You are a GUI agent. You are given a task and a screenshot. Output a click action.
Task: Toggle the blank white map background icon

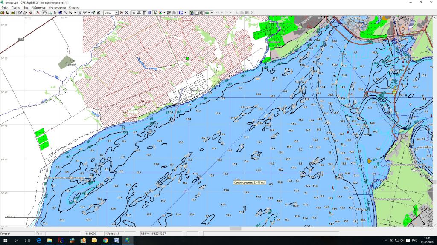click(197, 13)
